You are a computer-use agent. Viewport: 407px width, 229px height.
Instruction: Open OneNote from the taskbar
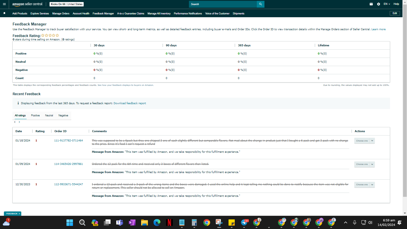click(132, 223)
